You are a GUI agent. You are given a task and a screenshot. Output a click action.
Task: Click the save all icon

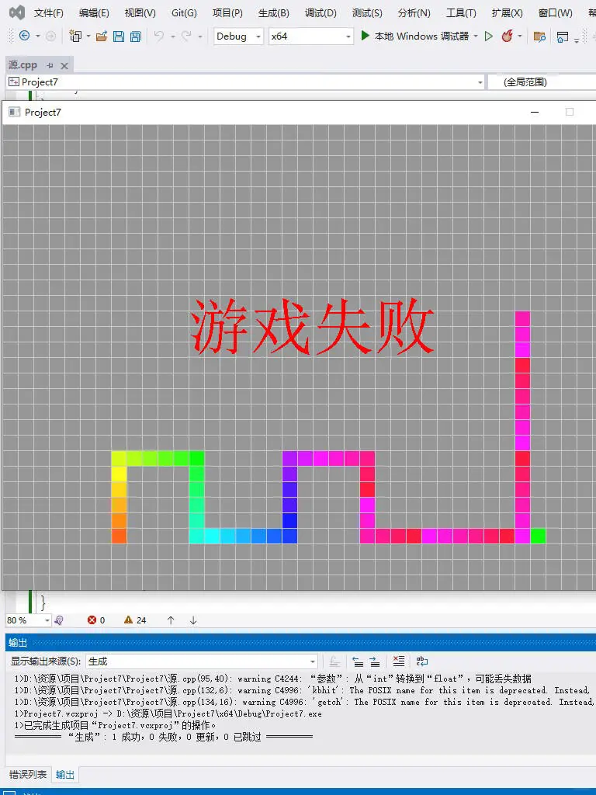tap(135, 36)
